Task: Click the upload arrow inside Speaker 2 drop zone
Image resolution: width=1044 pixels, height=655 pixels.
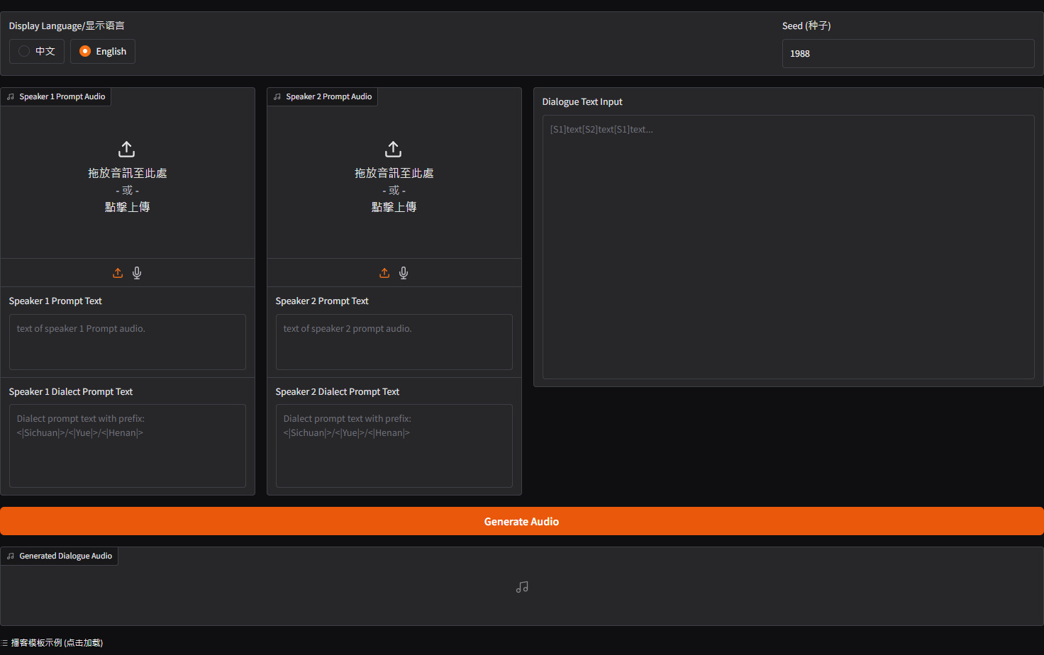Action: coord(393,149)
